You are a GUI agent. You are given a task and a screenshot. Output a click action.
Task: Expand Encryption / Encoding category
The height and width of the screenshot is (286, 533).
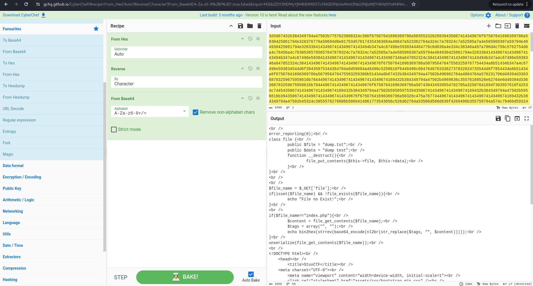click(x=51, y=177)
